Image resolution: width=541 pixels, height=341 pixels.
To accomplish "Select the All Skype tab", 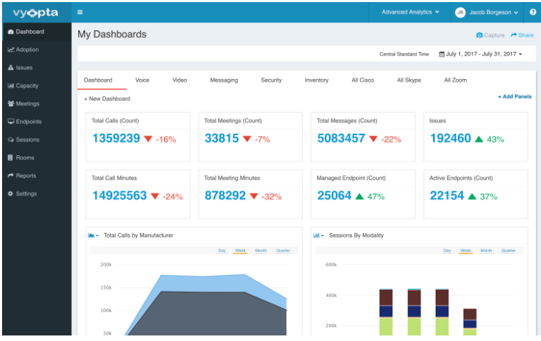I will 409,80.
